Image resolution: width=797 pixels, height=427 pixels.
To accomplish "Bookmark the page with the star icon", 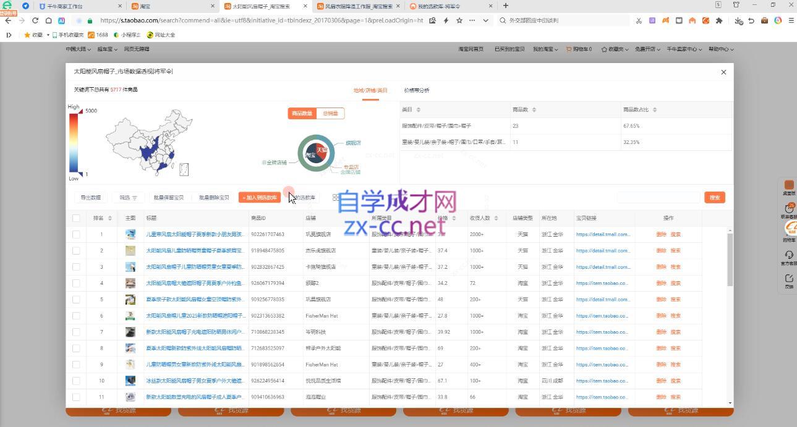I will [x=459, y=20].
